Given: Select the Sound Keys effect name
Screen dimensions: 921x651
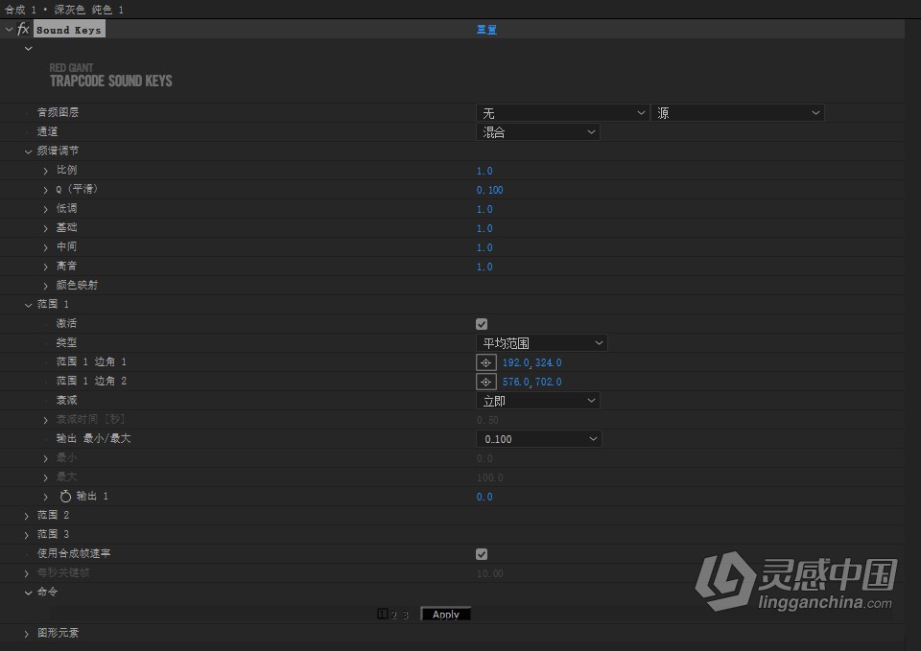Looking at the screenshot, I should point(69,30).
